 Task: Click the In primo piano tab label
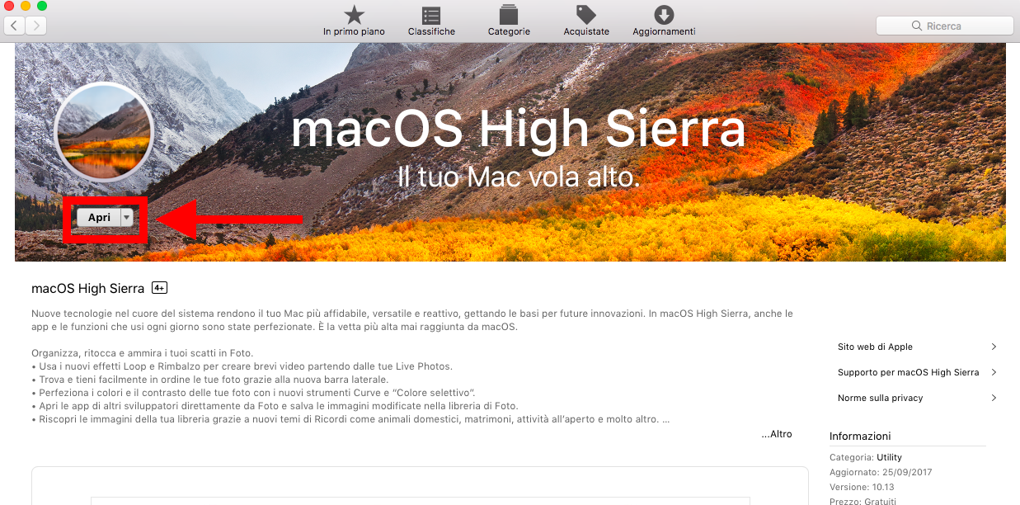(354, 31)
